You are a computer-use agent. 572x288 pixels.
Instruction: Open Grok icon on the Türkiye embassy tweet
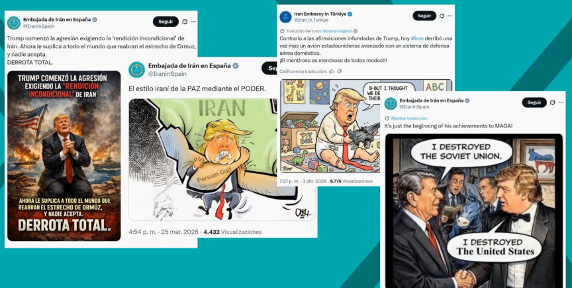click(442, 16)
